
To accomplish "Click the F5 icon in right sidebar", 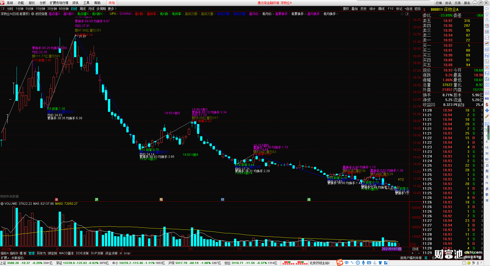I will 487,124.
